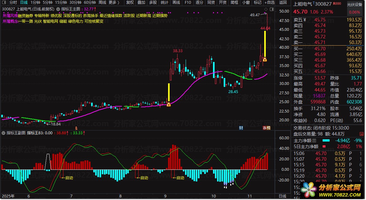Open F10 company info
The image size is (366, 200).
pos(188,3)
